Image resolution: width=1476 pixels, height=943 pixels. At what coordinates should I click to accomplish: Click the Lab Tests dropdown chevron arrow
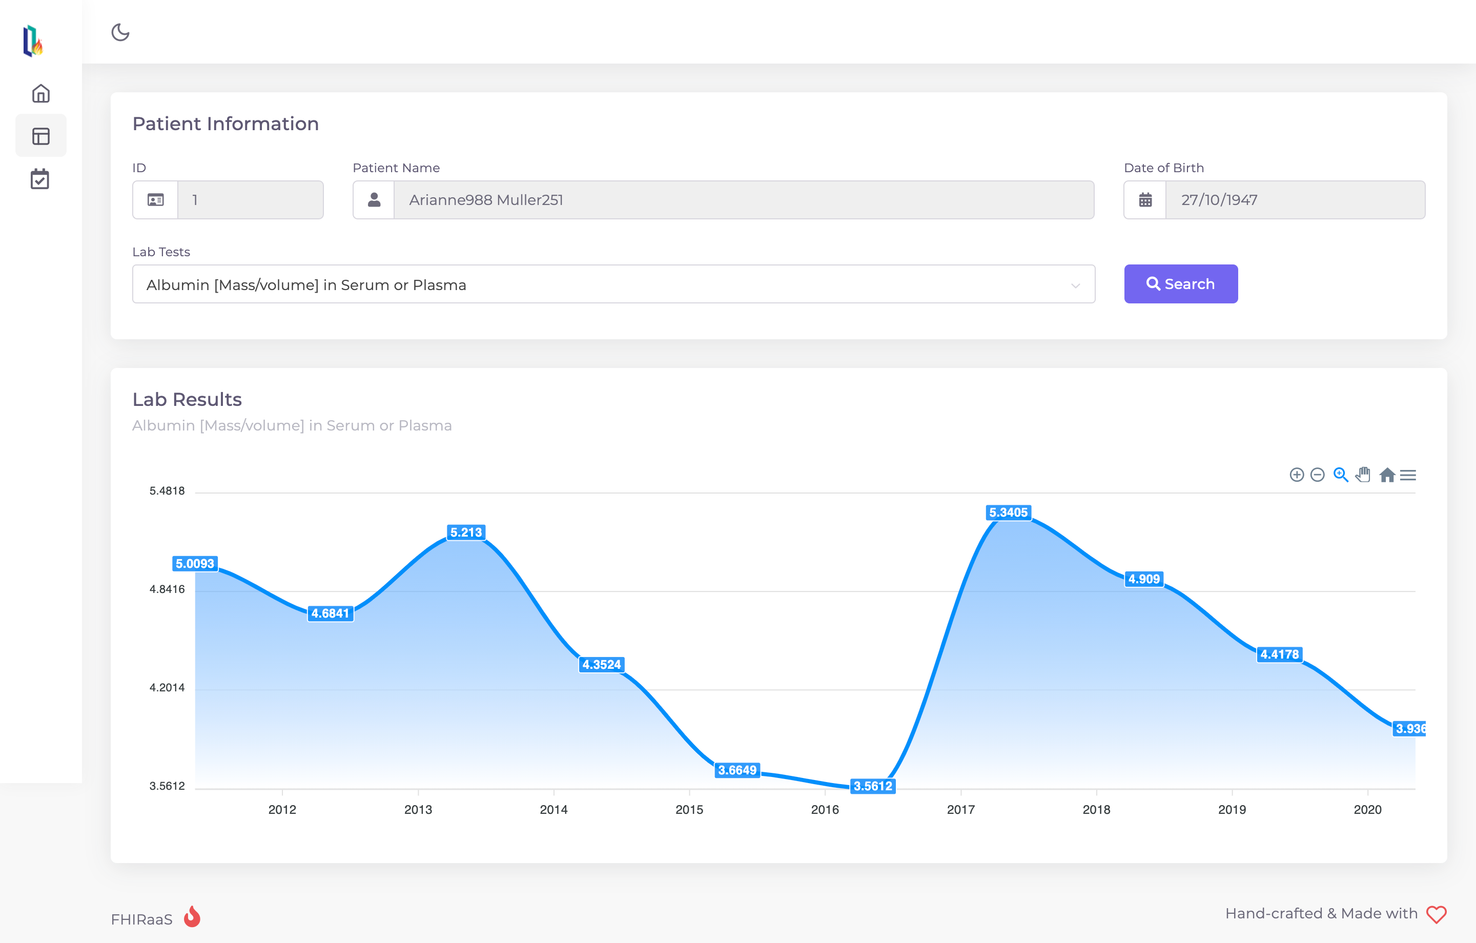(1075, 286)
